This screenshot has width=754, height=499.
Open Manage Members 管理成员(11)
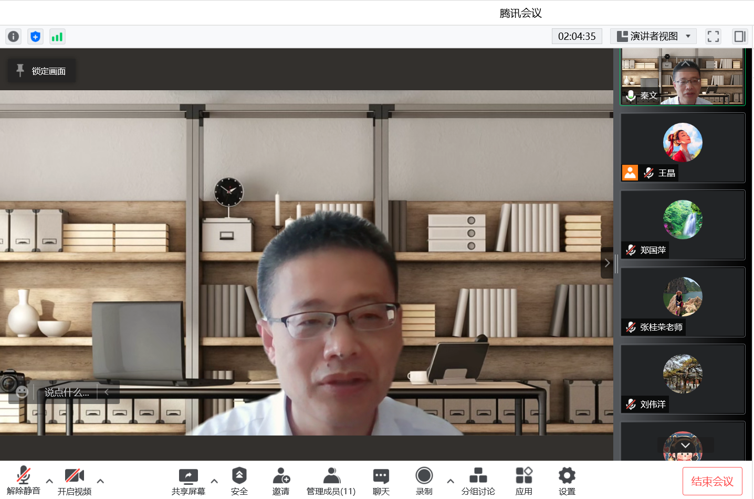click(331, 481)
